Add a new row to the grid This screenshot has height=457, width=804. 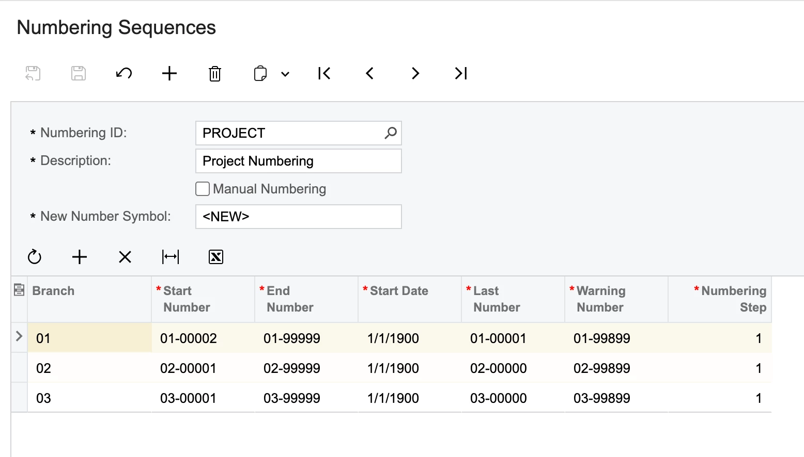tap(80, 257)
